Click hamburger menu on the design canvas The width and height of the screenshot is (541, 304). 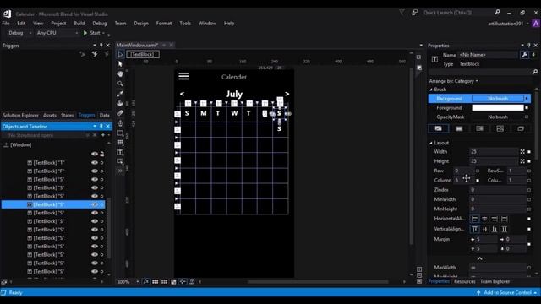(x=184, y=76)
